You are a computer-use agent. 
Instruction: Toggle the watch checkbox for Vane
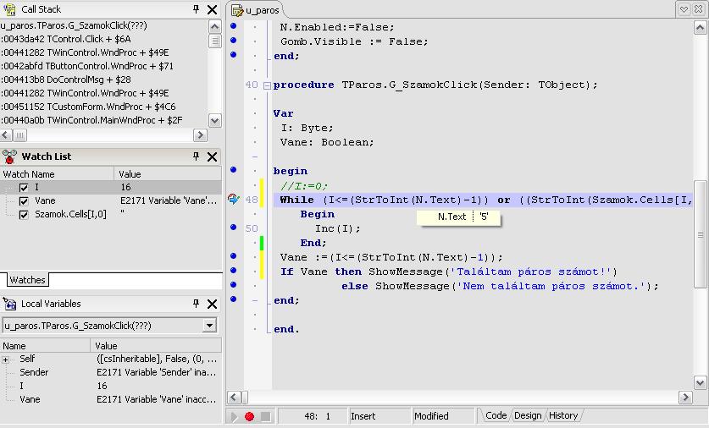24,201
